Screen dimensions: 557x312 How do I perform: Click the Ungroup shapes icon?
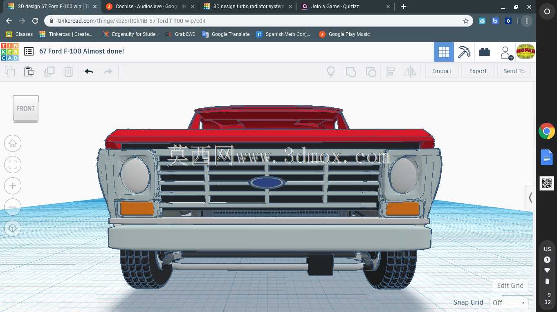[x=371, y=72]
